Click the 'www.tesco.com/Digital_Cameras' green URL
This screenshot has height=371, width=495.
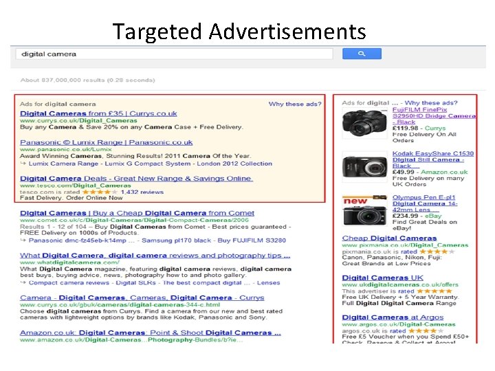coord(76,185)
